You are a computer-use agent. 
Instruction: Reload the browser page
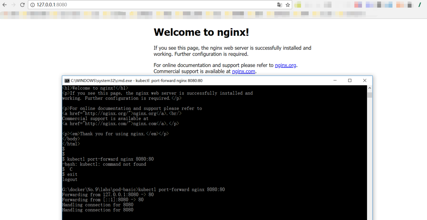(22, 5)
